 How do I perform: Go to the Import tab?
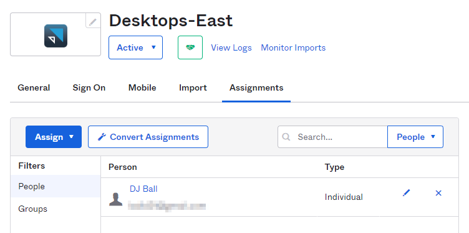(193, 87)
